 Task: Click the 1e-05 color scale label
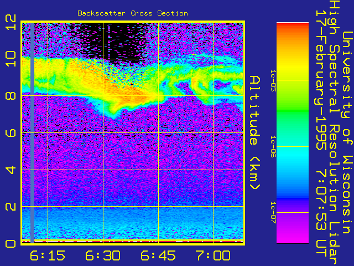click(273, 81)
